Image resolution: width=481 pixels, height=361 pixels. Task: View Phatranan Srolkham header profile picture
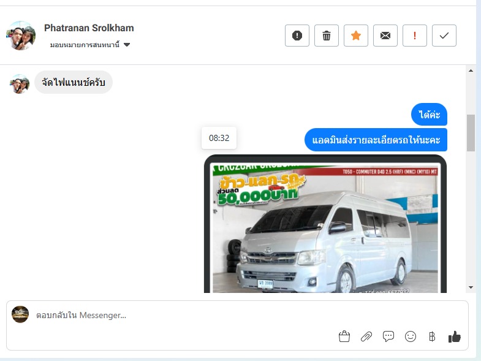point(21,36)
